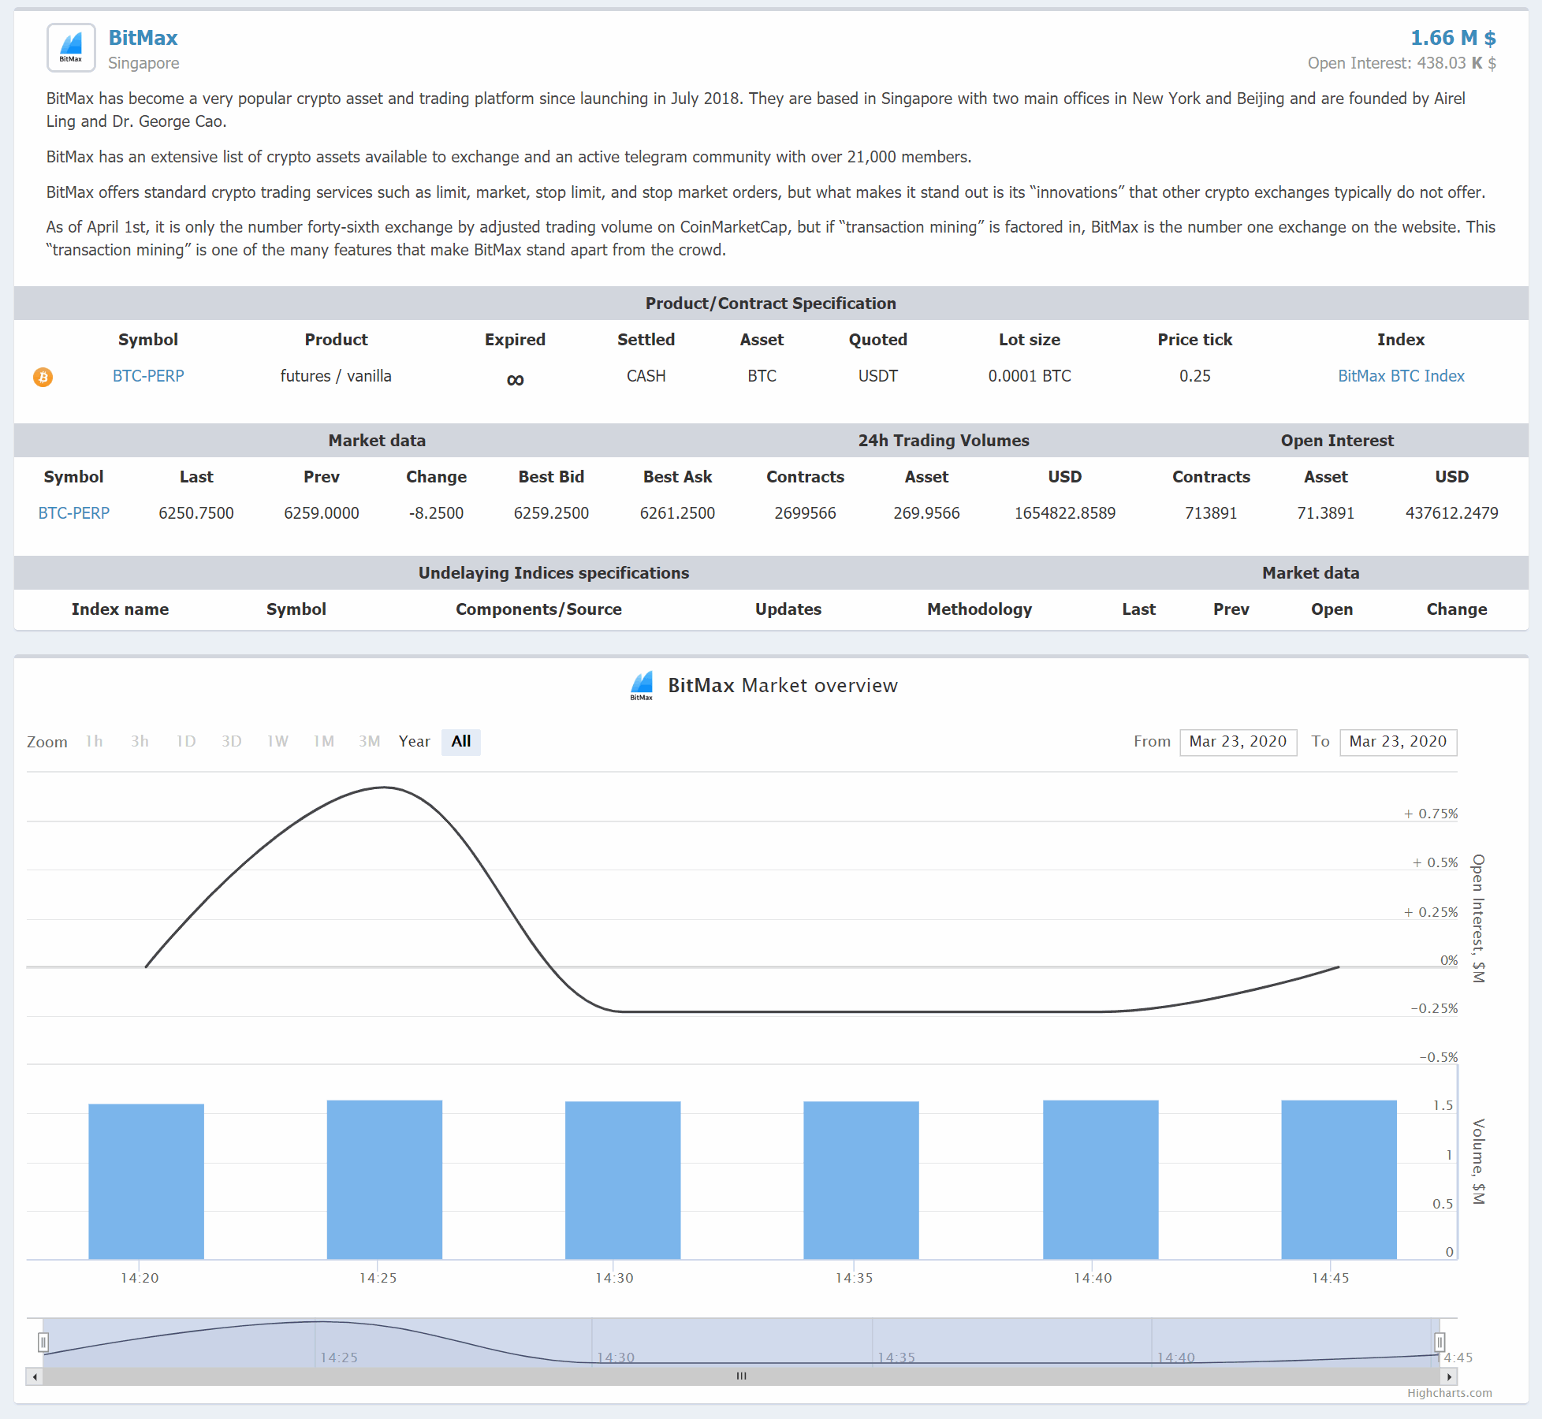Screen dimensions: 1542x1419
Task: Click the 24h Trading Volumes header
Action: tap(944, 441)
